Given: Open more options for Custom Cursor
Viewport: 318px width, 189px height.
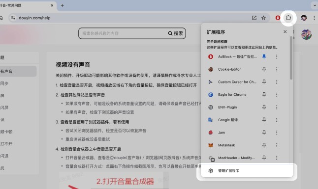Looking at the screenshot, I should click(277, 82).
